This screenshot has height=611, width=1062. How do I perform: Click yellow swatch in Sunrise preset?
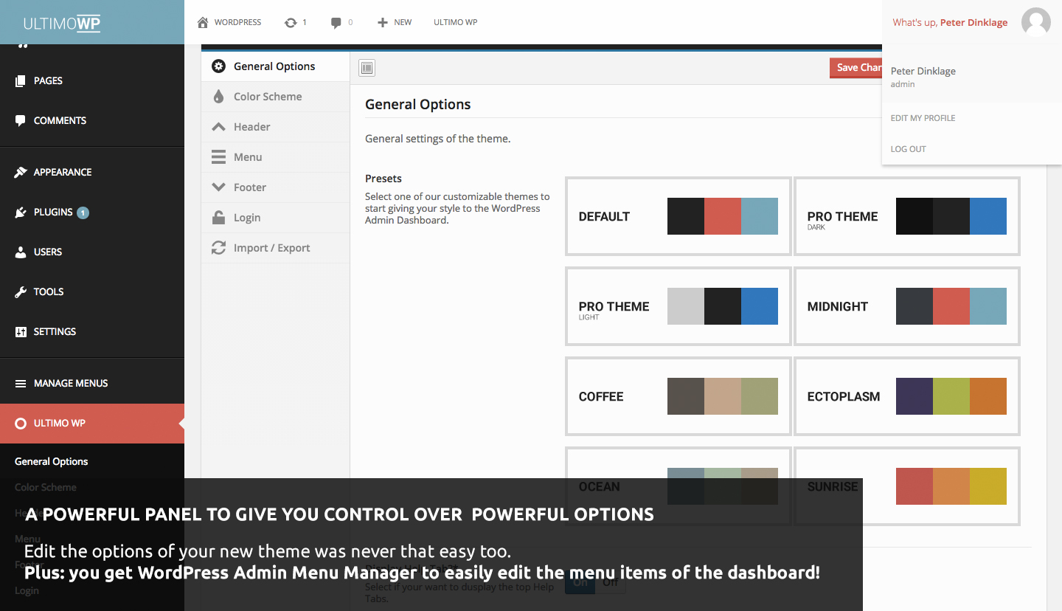tap(988, 486)
